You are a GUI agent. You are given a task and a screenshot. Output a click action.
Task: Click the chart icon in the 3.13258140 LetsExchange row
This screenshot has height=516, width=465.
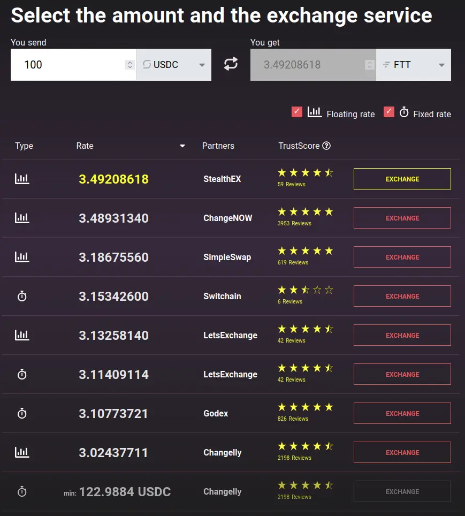(22, 335)
